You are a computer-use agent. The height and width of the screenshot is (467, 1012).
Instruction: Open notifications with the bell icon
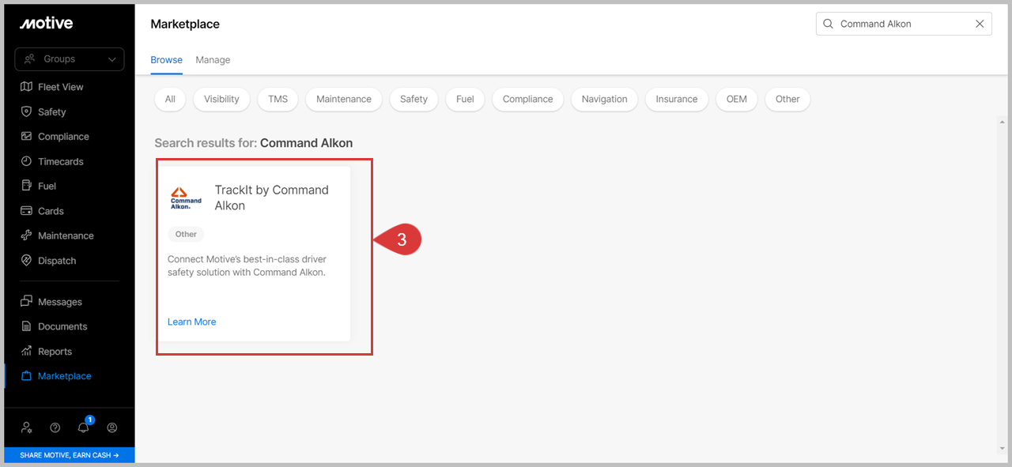(84, 427)
